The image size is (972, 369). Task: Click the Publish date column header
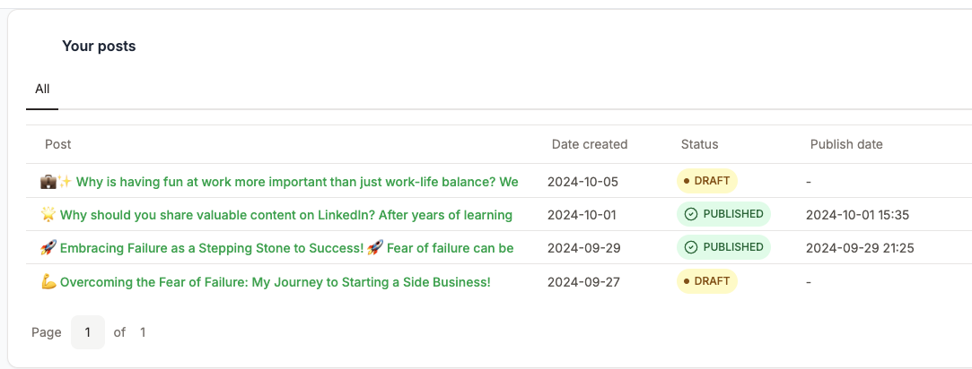tap(846, 144)
